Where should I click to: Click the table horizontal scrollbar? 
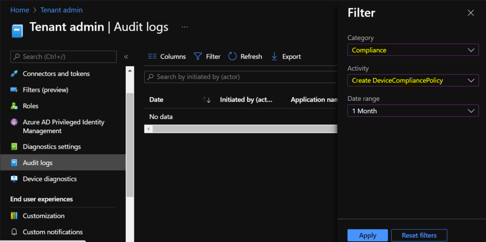pos(244,129)
